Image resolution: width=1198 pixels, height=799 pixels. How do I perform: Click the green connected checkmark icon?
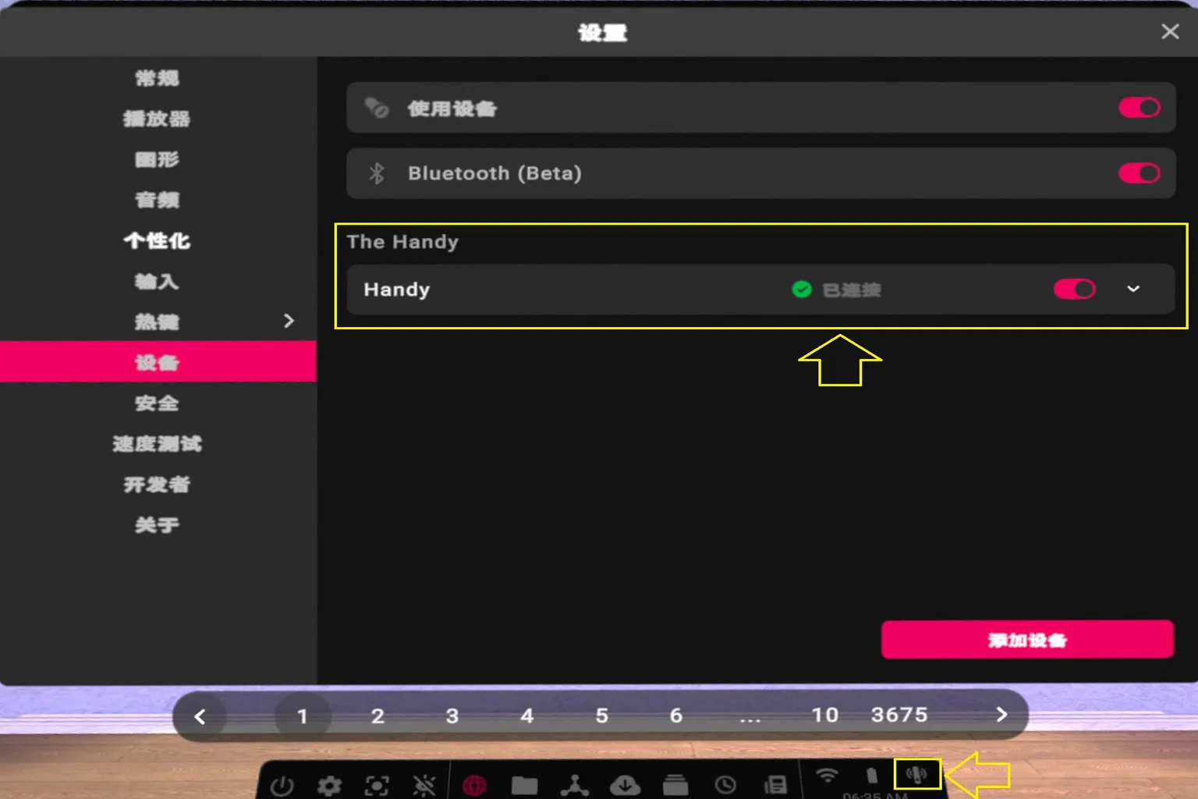tap(802, 289)
